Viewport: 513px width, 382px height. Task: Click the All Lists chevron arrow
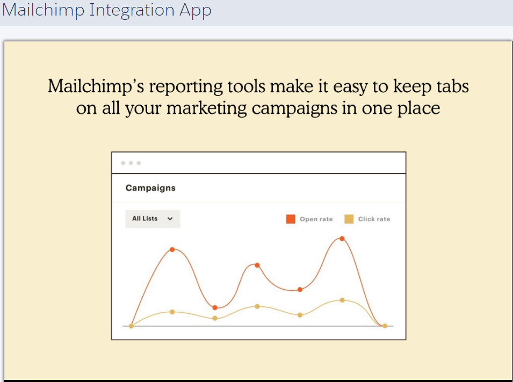pyautogui.click(x=170, y=218)
